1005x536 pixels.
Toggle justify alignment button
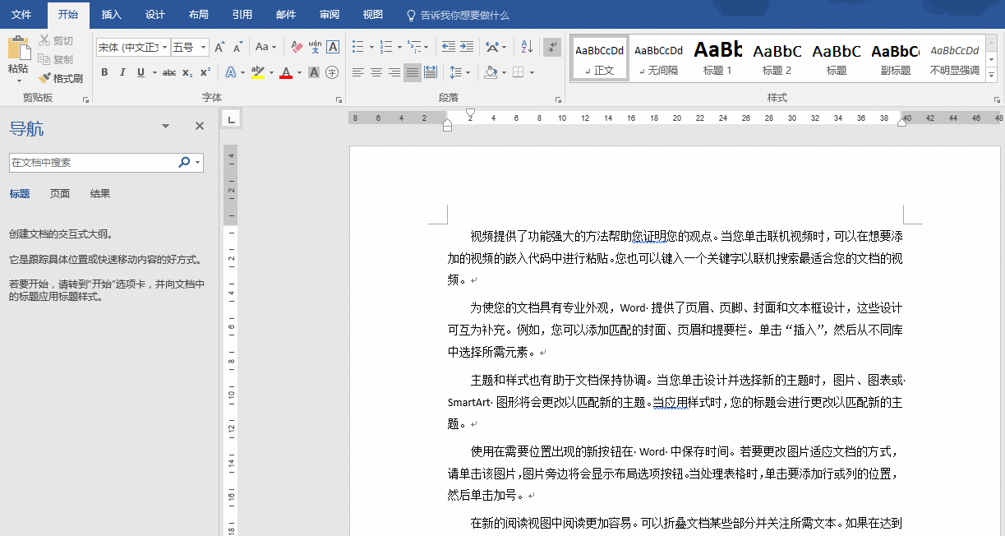point(413,72)
